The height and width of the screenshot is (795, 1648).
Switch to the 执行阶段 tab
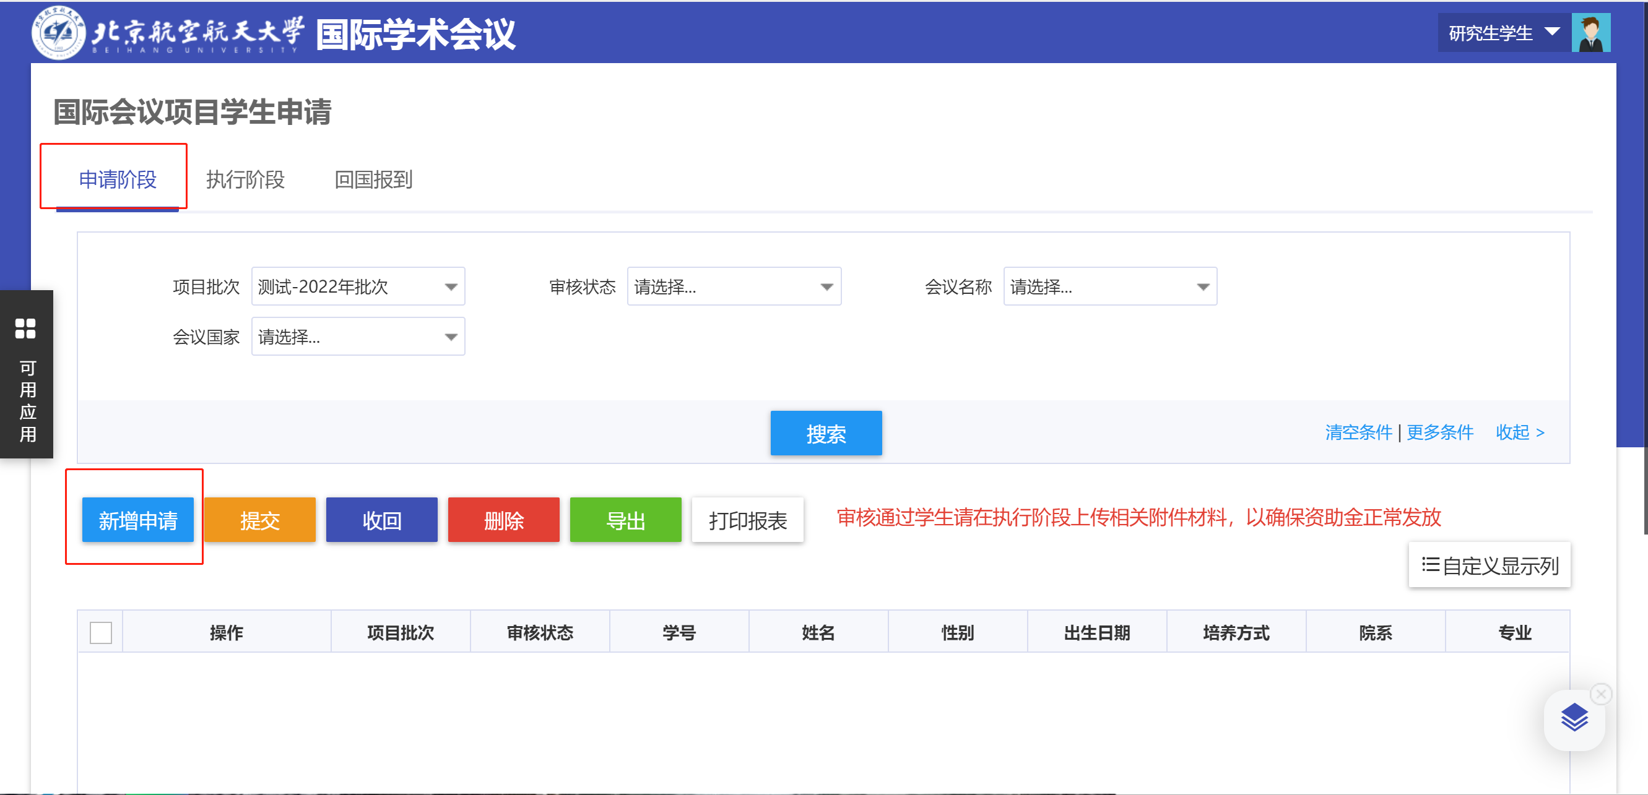(x=245, y=179)
